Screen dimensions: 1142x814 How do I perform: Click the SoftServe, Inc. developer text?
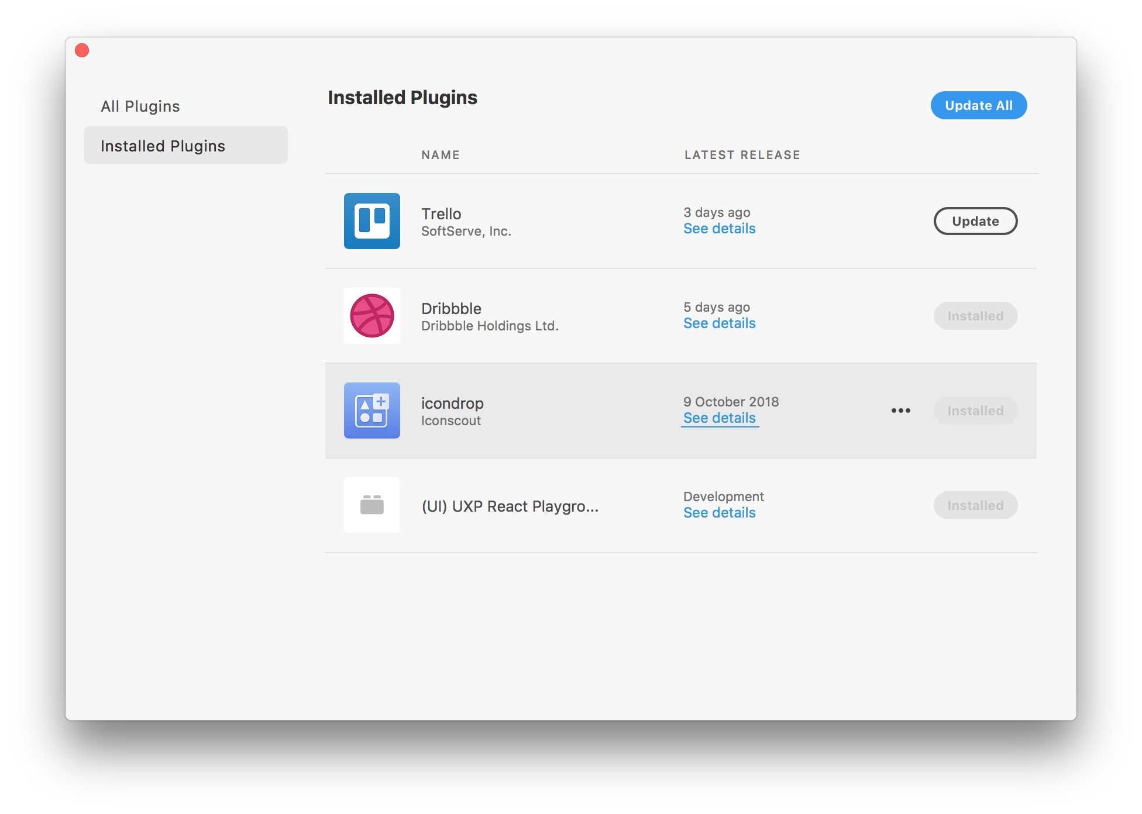click(x=466, y=232)
